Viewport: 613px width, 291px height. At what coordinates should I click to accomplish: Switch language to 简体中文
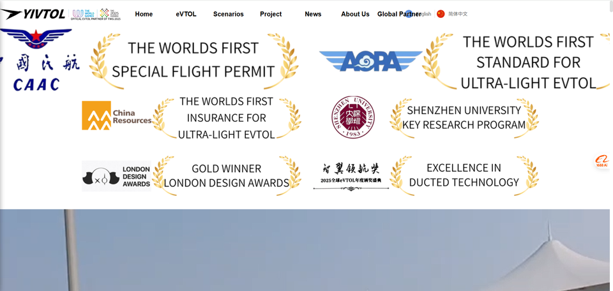(x=458, y=14)
